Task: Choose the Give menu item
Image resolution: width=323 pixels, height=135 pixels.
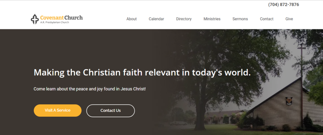Action: 289,19
